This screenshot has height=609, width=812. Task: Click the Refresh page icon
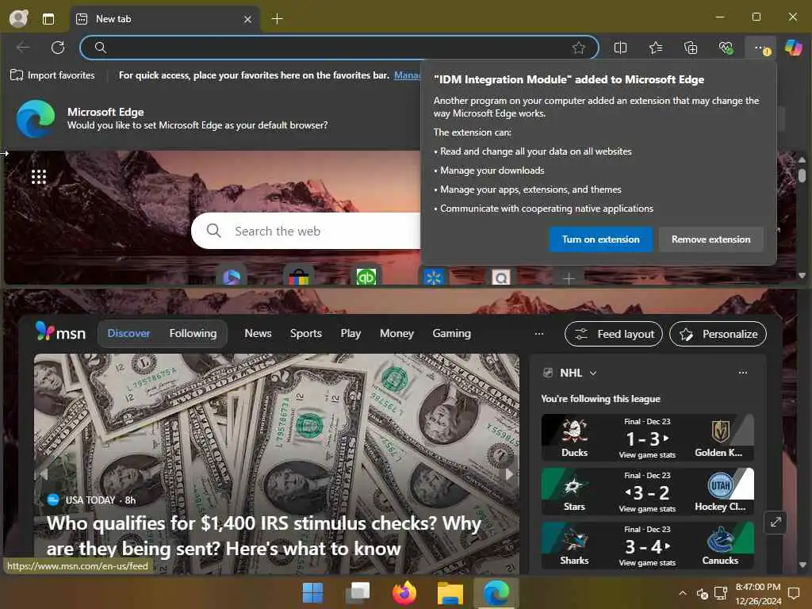tap(58, 48)
